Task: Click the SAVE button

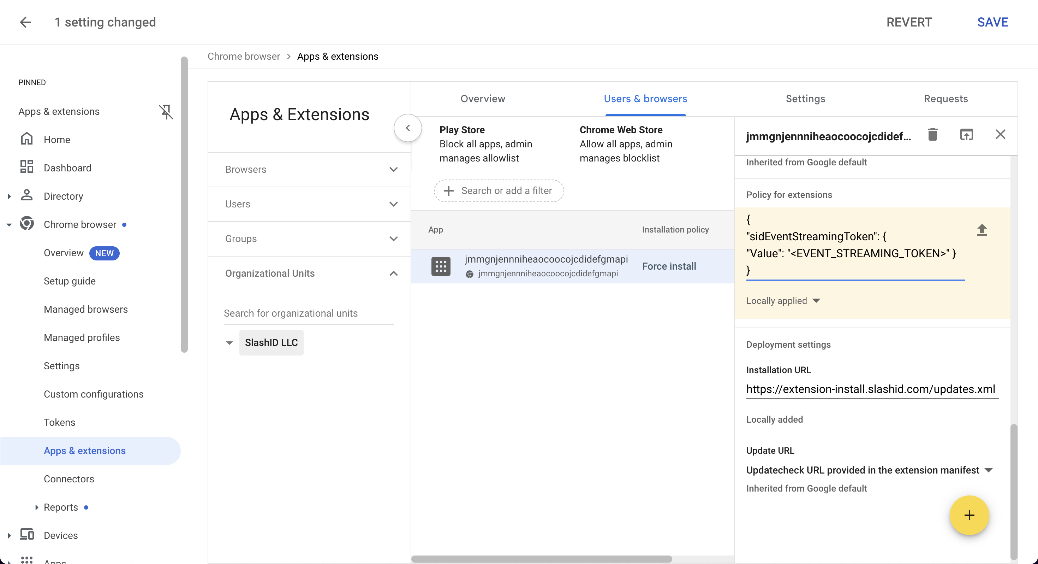Action: [992, 22]
